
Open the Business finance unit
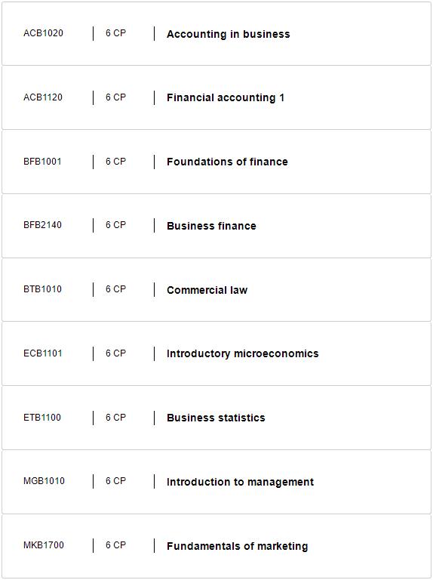(x=211, y=226)
